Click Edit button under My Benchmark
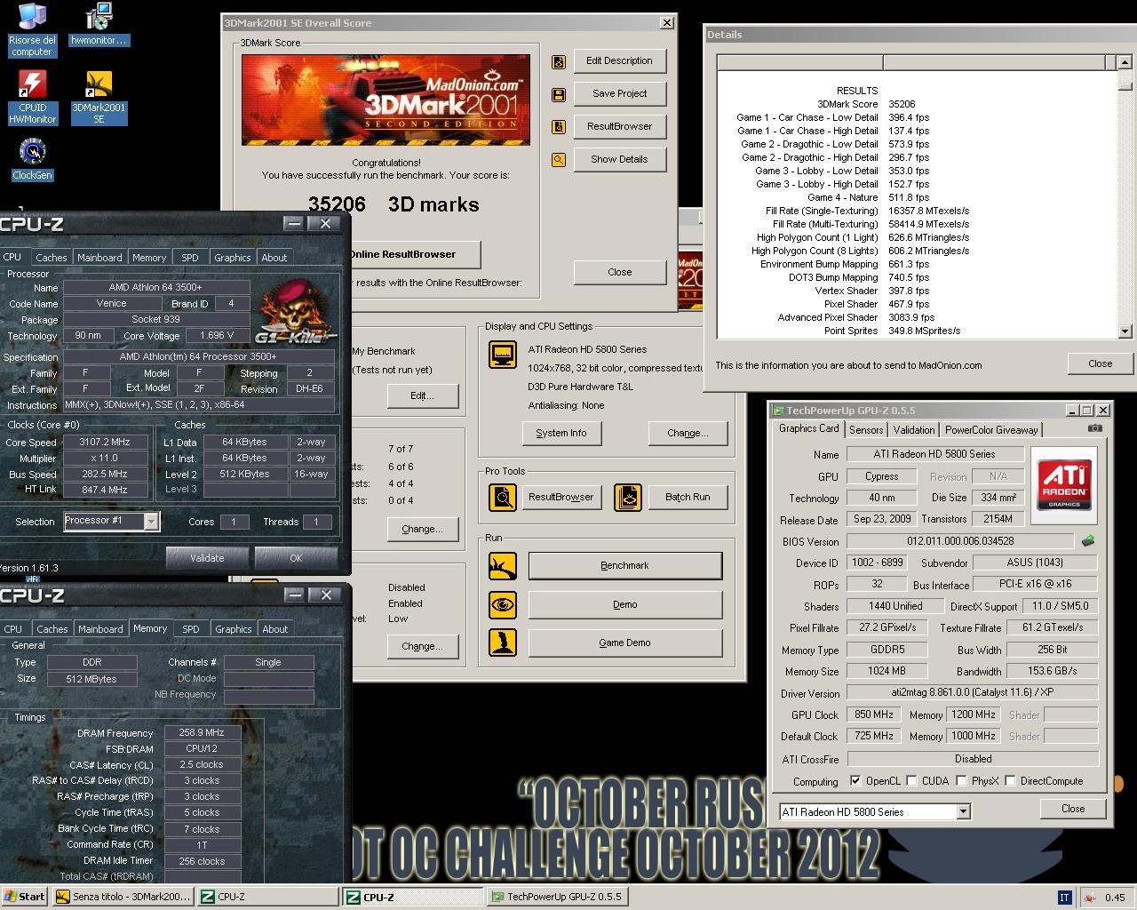The width and height of the screenshot is (1137, 910). 422,395
